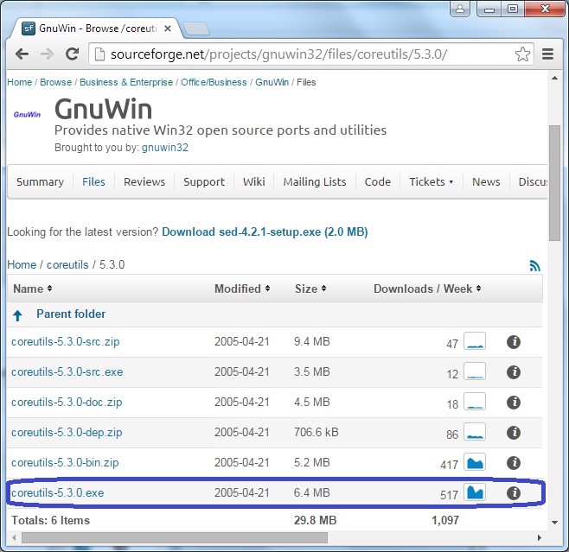Click horizontal scrollbar left arrow
This screenshot has height=552, width=569.
click(14, 538)
